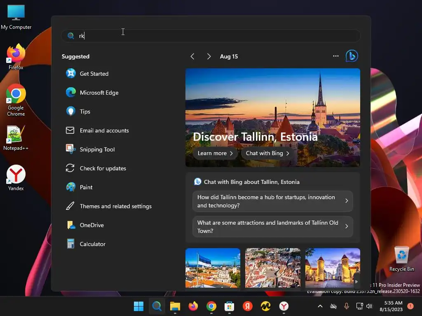
Task: Click the Discover Tallinn, Estonia banner
Action: point(273,117)
